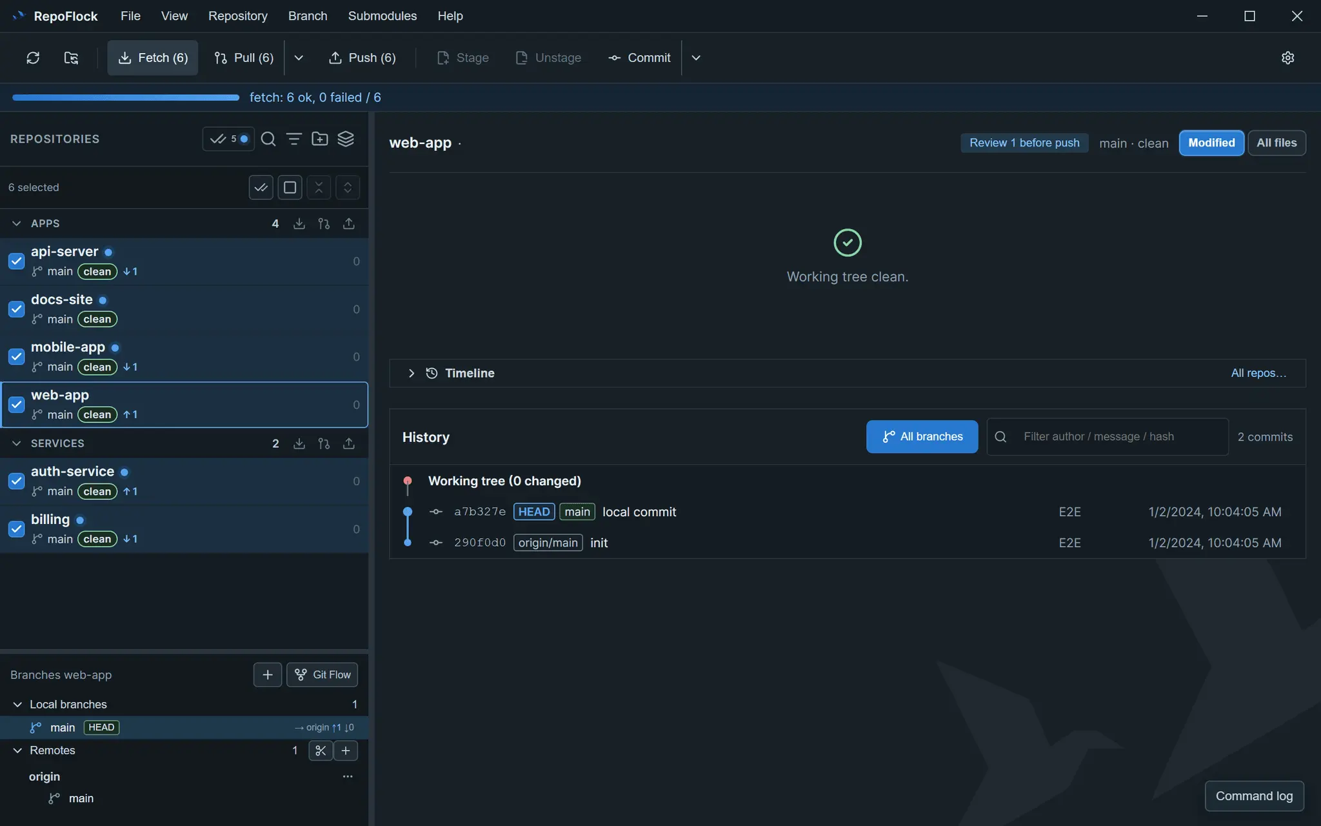The height and width of the screenshot is (826, 1321).
Task: Click the layers group icon in Repositories header
Action: point(346,139)
